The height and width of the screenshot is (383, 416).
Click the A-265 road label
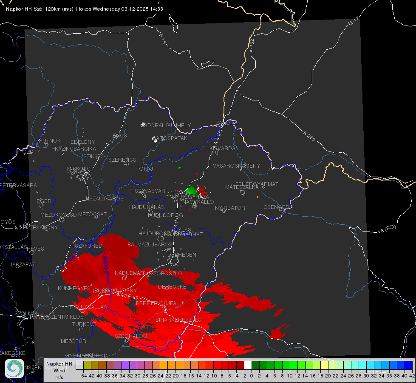tap(309, 136)
